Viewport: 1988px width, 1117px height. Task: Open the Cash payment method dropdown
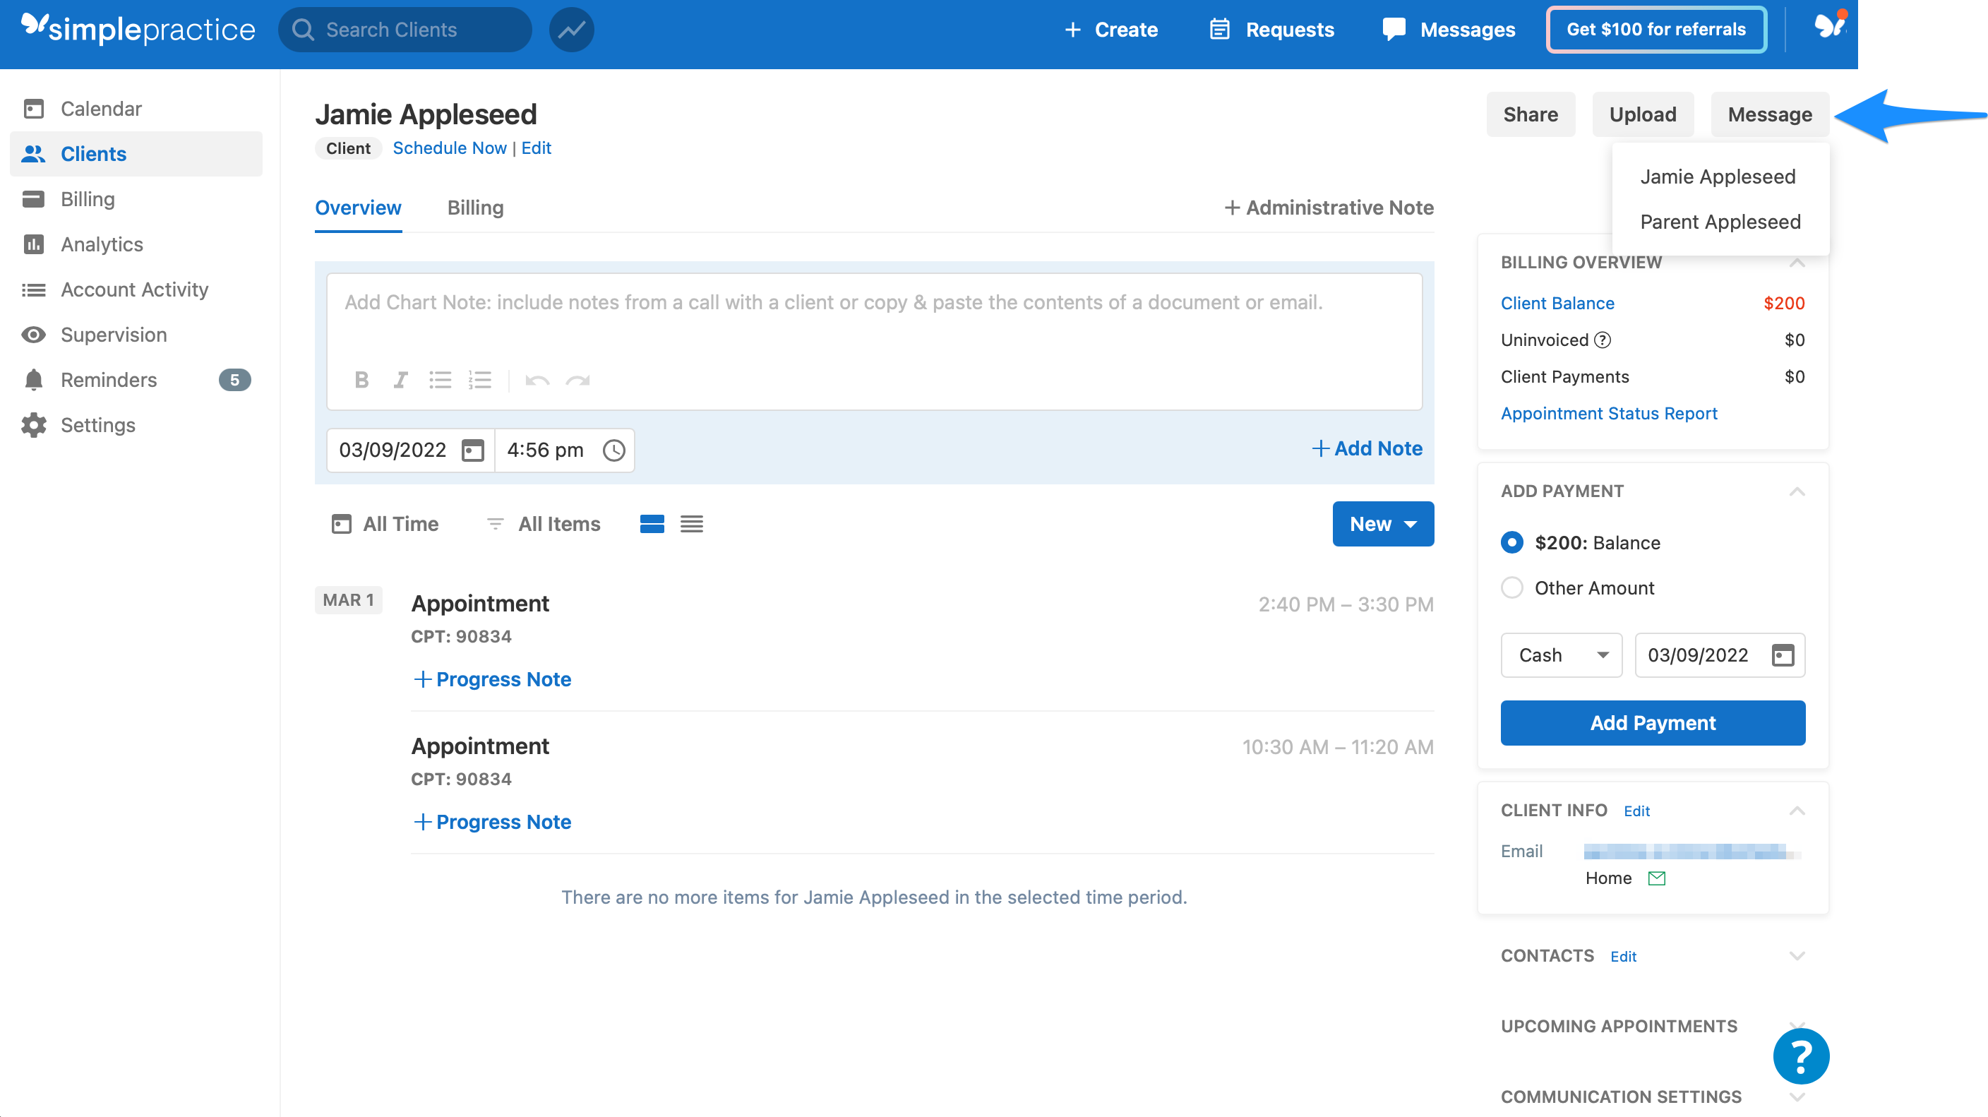(1561, 655)
